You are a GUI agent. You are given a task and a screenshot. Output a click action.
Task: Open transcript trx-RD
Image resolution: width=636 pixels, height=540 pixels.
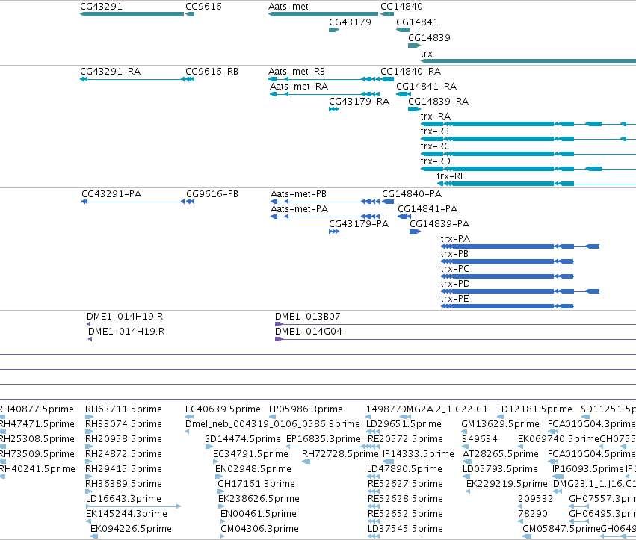(436, 162)
